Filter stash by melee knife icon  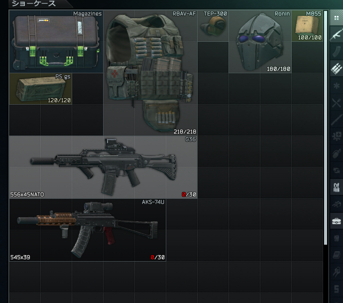(337, 119)
